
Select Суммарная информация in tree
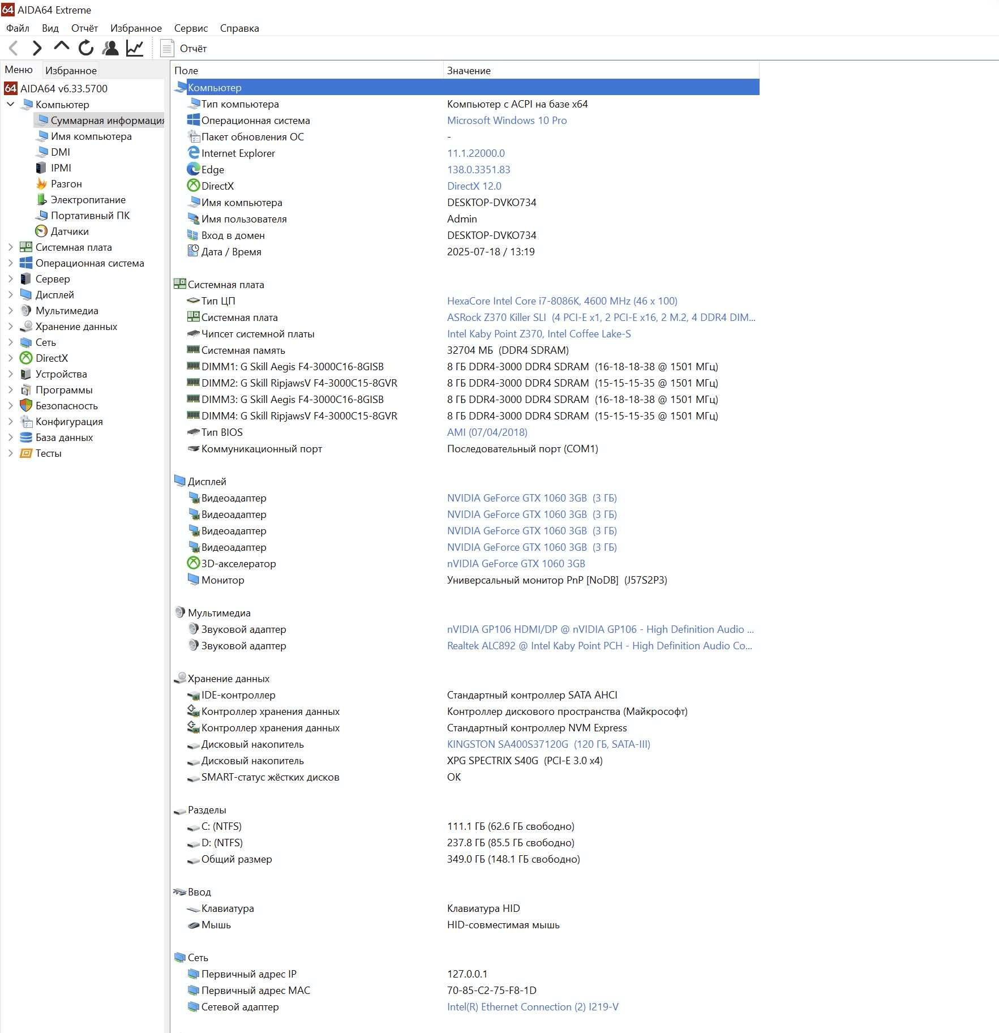[x=100, y=120]
